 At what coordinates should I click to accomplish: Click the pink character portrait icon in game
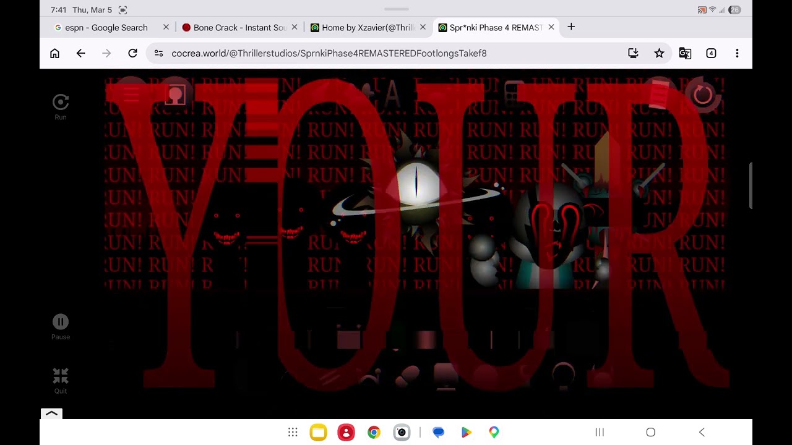coord(176,95)
